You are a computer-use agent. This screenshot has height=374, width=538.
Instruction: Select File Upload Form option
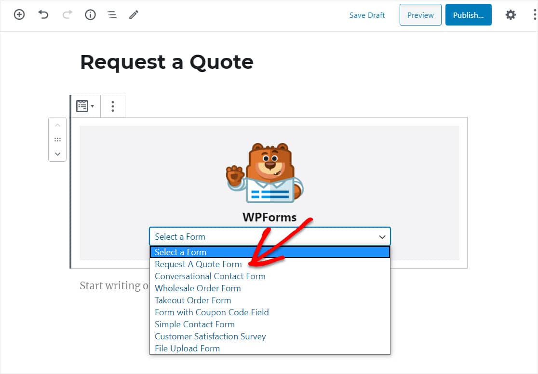269,348
